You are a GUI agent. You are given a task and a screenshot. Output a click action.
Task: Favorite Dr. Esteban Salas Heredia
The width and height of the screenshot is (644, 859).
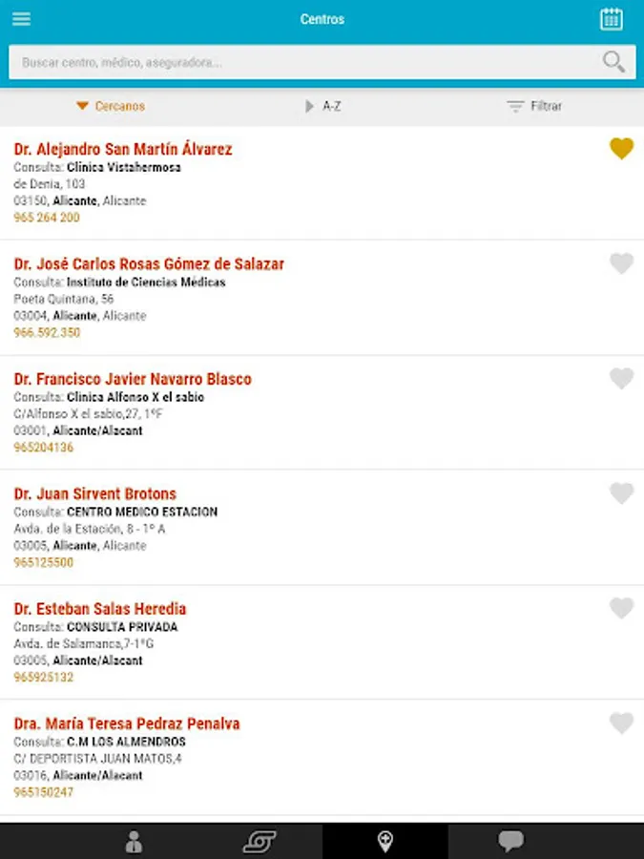[x=621, y=608]
